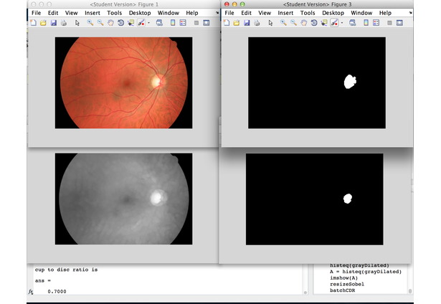Open Edit menu in Figure 1

(x=53, y=13)
